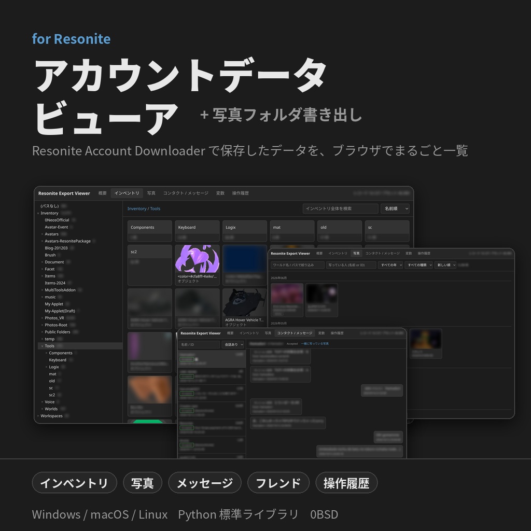531x531 pixels.
Task: Open the コンタクト / メッセージ tab in the inventory window
Action: [x=186, y=193]
